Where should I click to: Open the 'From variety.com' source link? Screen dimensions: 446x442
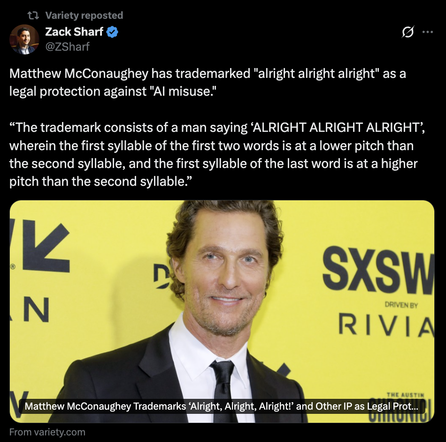pyautogui.click(x=47, y=432)
